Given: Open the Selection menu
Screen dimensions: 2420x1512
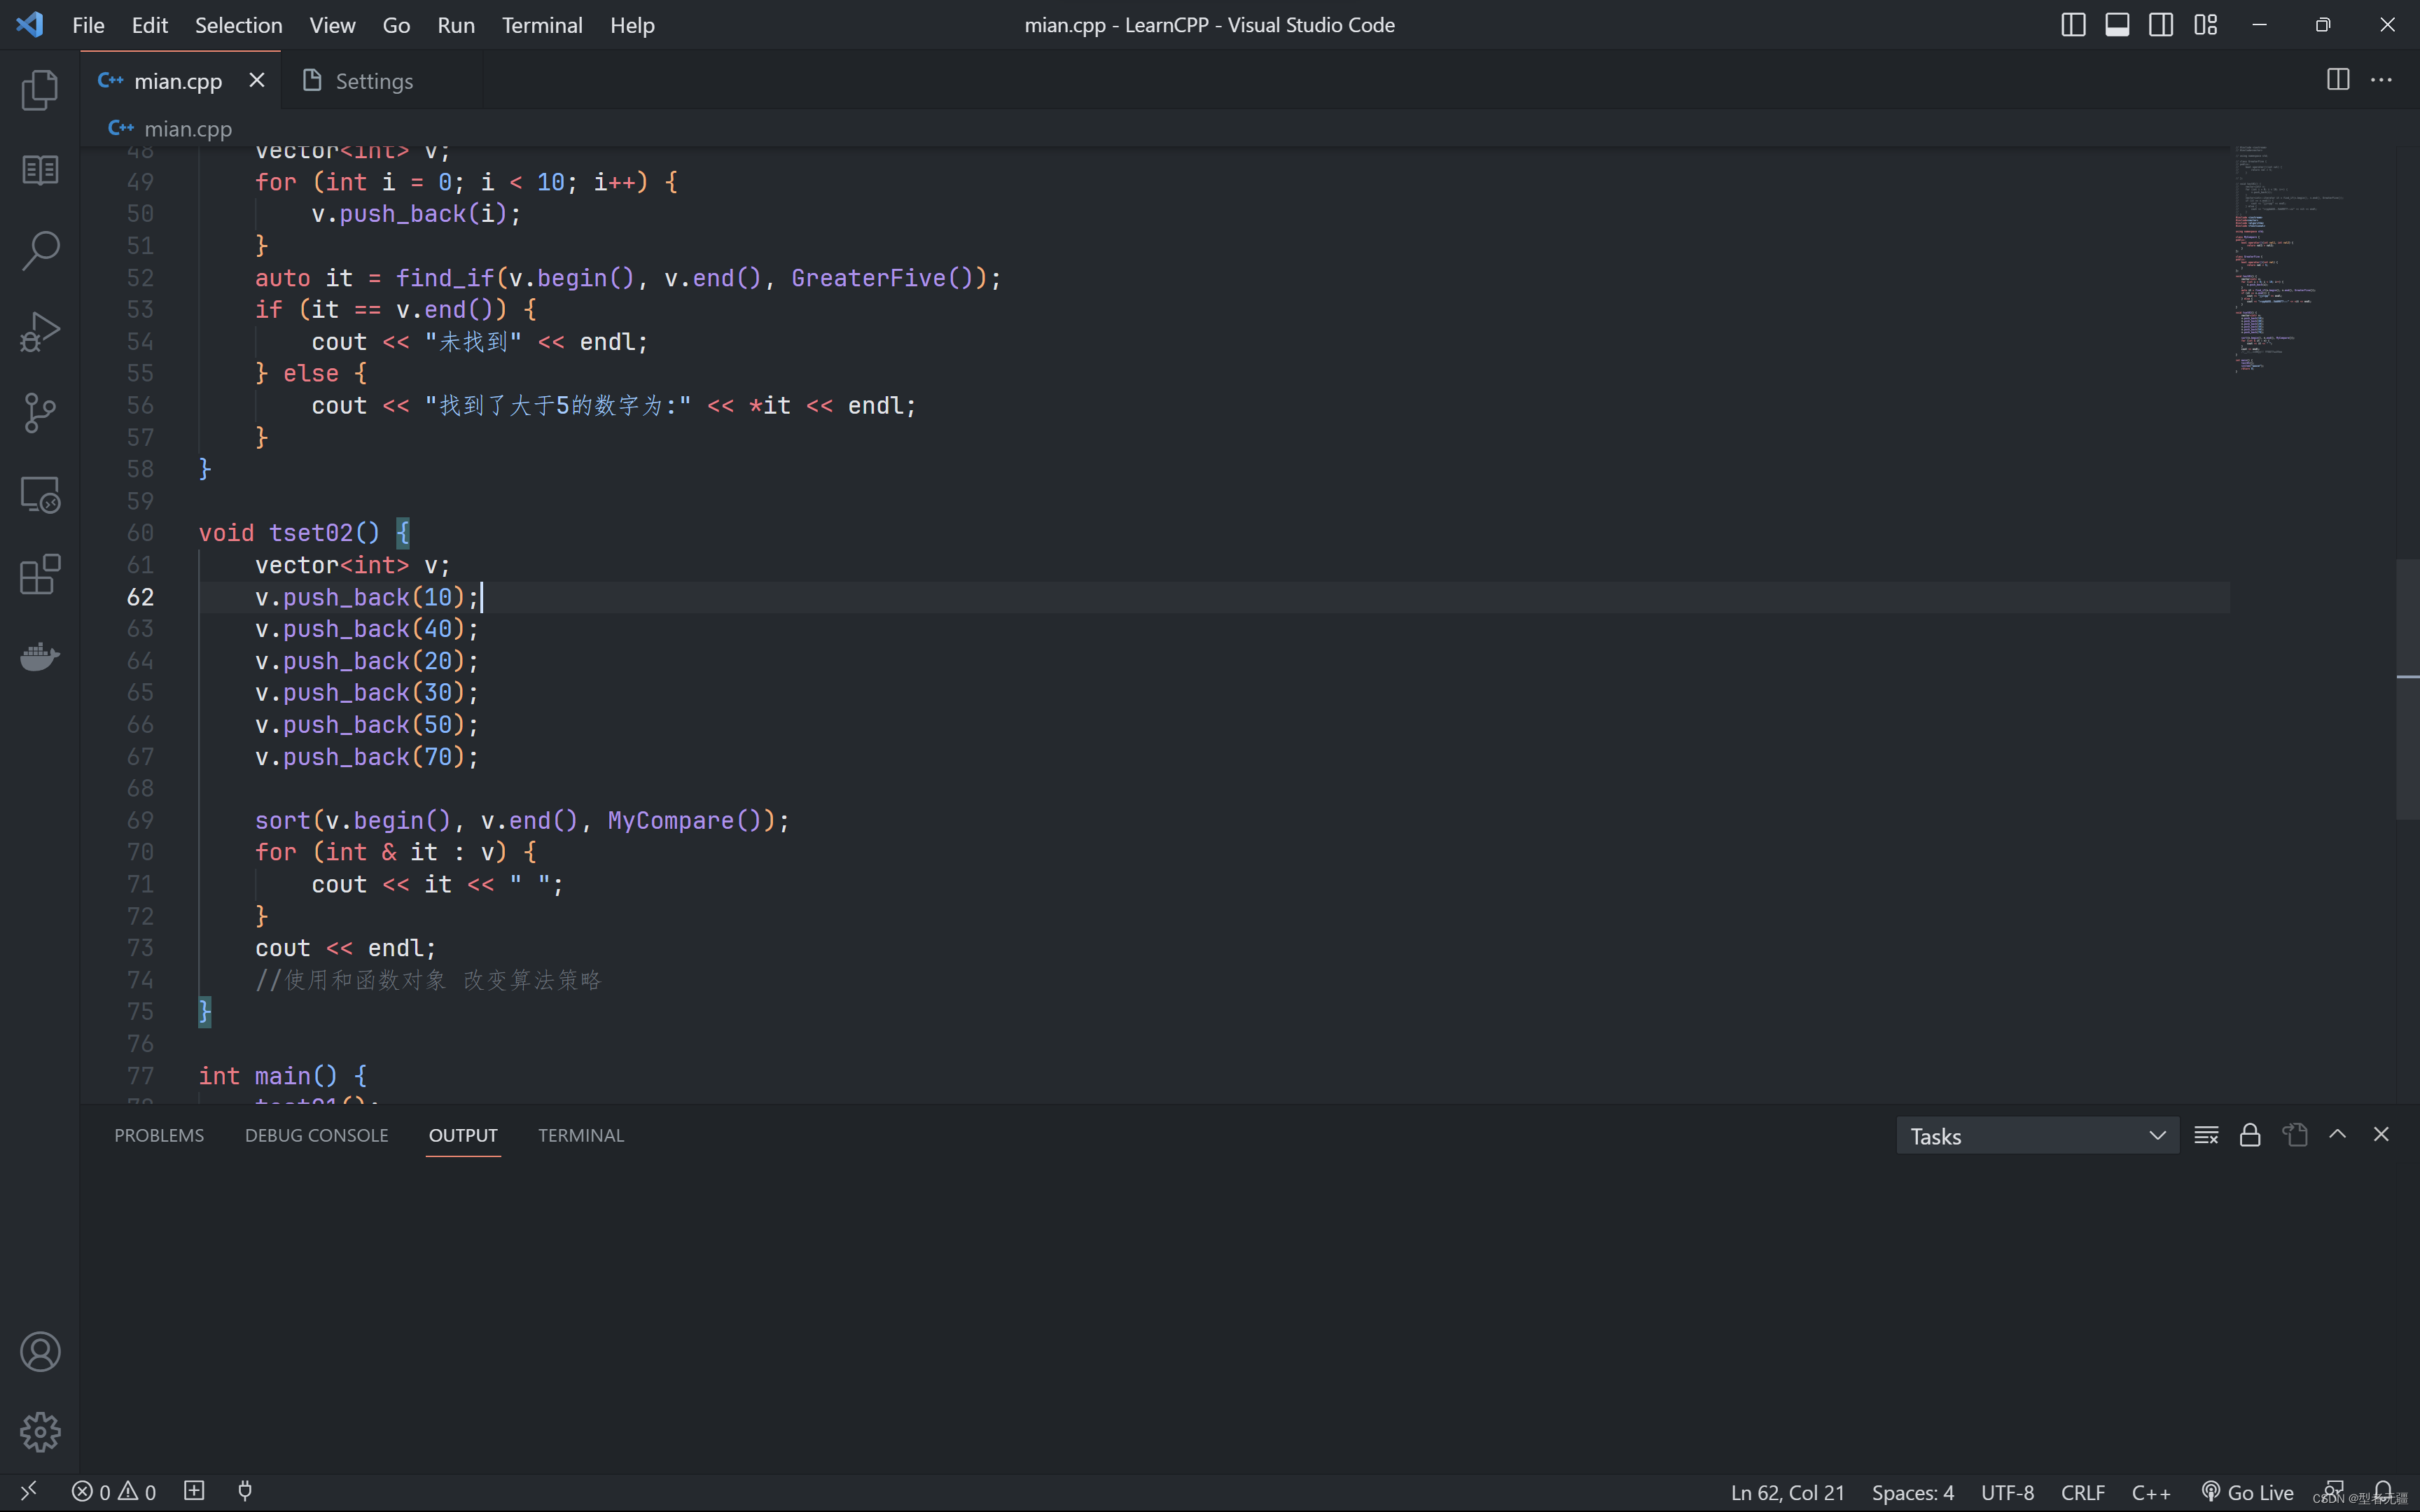Looking at the screenshot, I should (x=238, y=25).
